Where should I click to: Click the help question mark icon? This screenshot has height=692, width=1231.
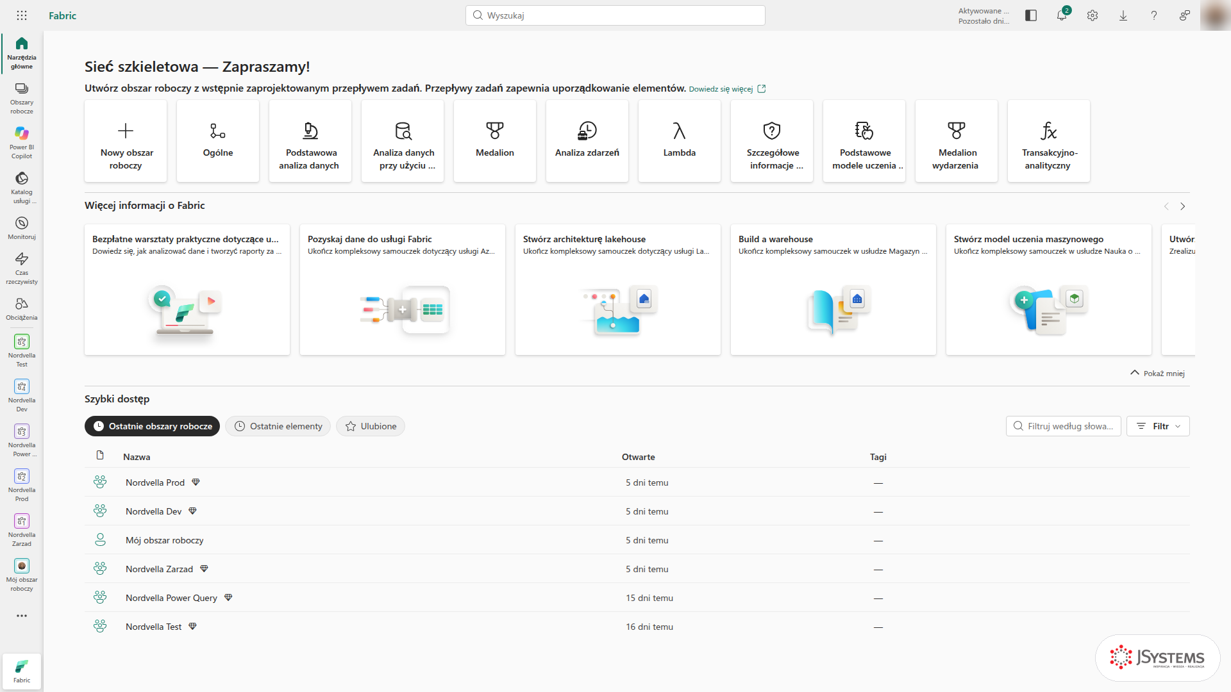coord(1154,15)
